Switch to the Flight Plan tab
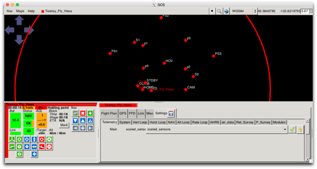Screen dimensions: 317x169 [x=109, y=113]
